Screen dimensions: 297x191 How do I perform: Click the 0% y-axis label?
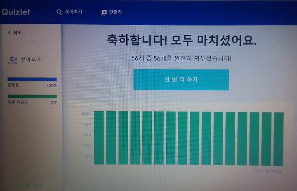tap(88, 156)
